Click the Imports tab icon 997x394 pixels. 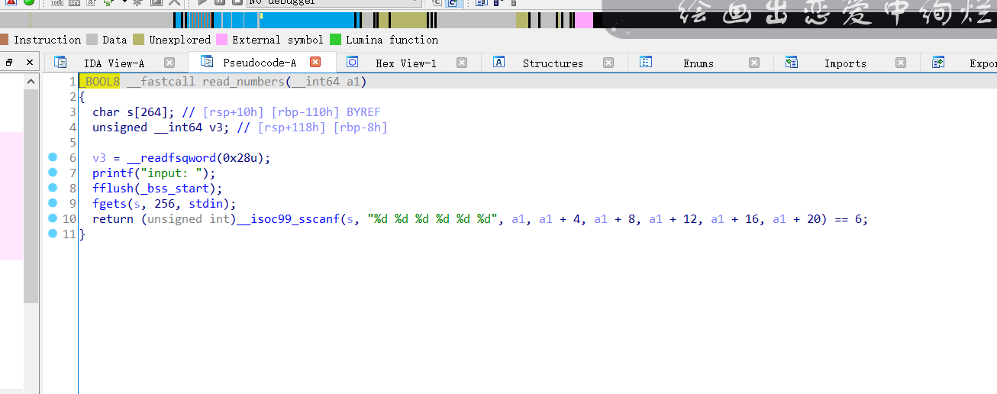(792, 63)
